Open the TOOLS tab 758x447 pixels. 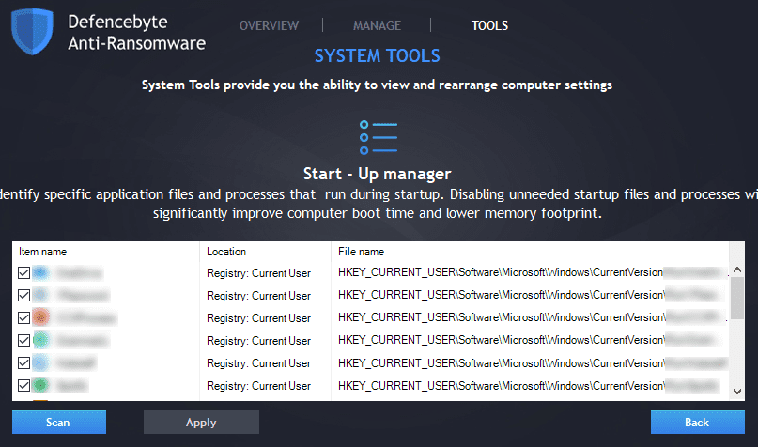click(489, 25)
